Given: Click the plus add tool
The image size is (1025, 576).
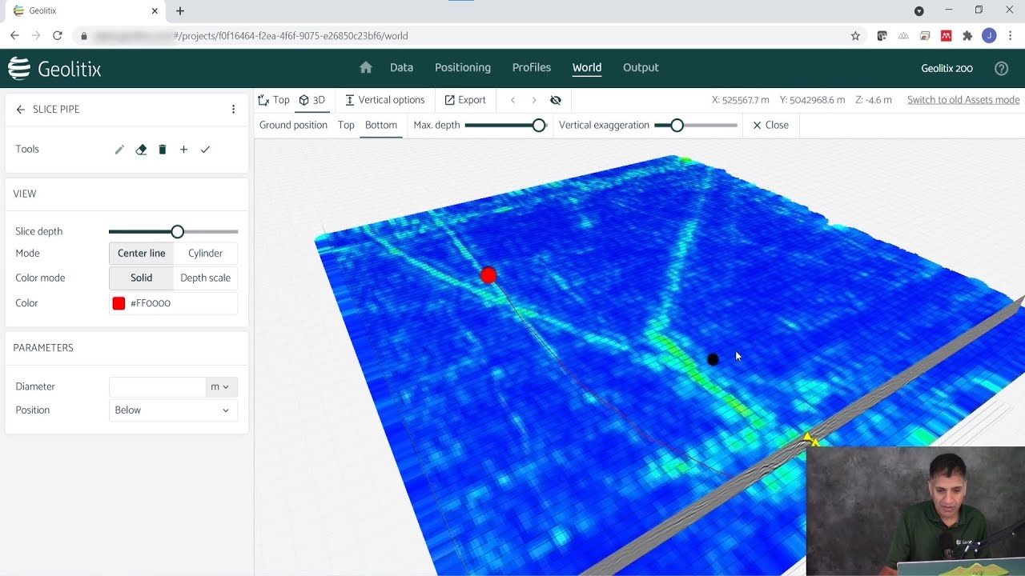Looking at the screenshot, I should (183, 150).
